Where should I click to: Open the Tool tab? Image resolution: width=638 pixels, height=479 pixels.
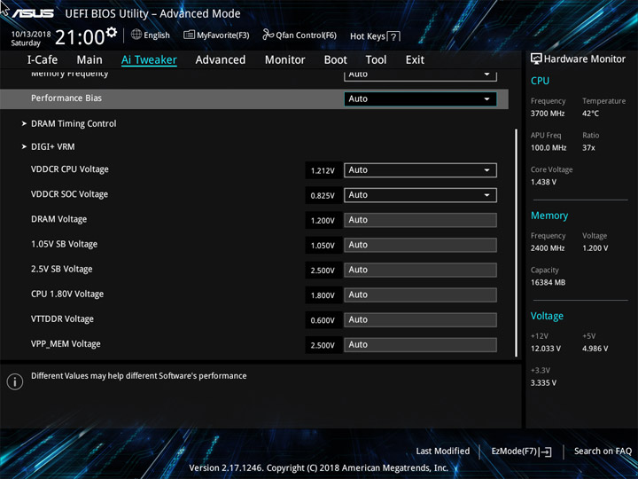(x=376, y=60)
